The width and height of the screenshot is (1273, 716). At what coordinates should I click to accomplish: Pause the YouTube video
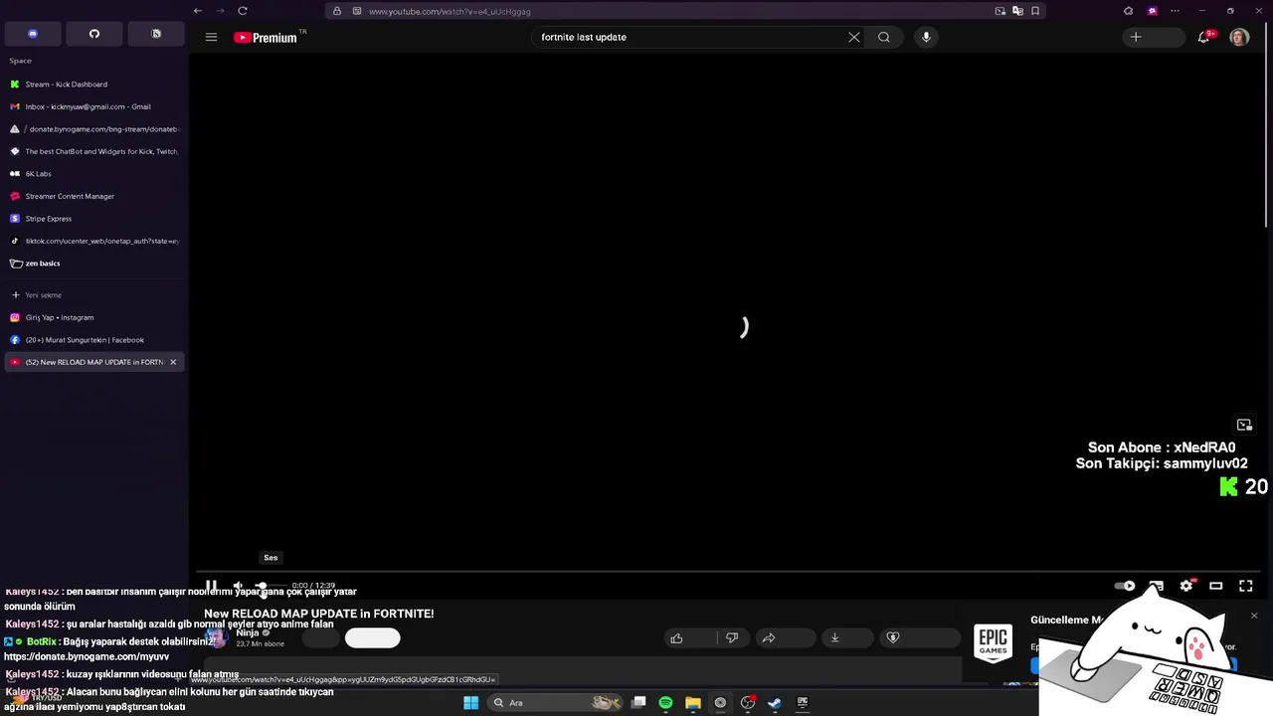pos(211,586)
